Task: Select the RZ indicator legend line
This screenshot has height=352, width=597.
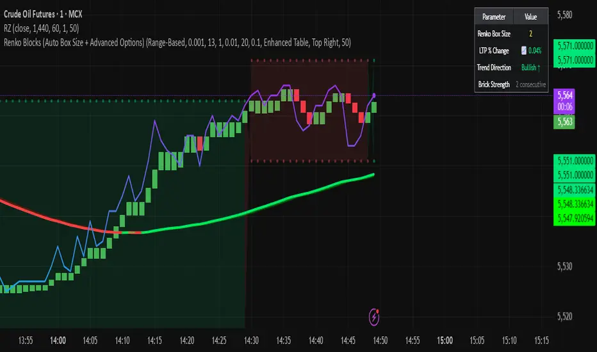Action: tap(42, 28)
